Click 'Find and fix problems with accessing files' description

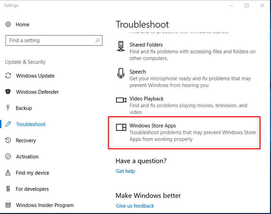[192, 55]
